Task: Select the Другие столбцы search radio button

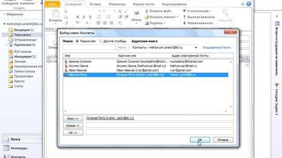Action: point(101,41)
